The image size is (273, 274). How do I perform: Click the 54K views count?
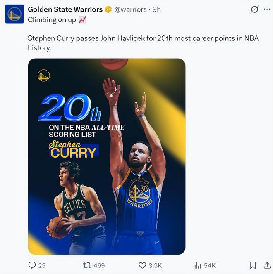coord(210,265)
